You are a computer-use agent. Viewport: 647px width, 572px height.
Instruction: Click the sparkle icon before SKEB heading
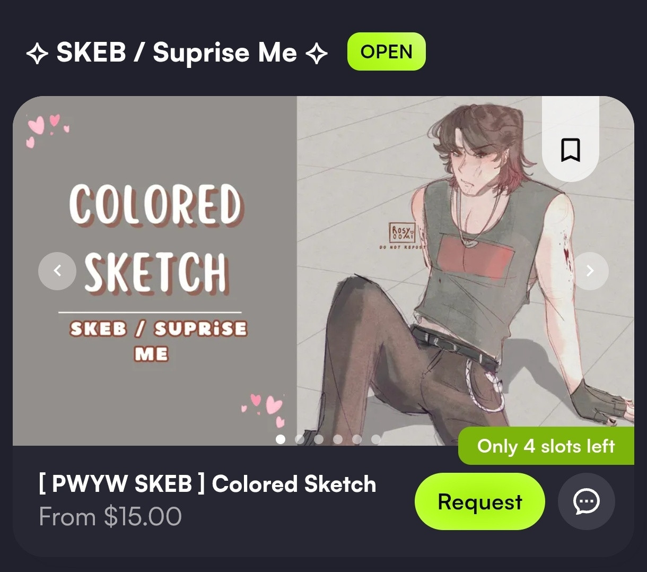(x=38, y=54)
